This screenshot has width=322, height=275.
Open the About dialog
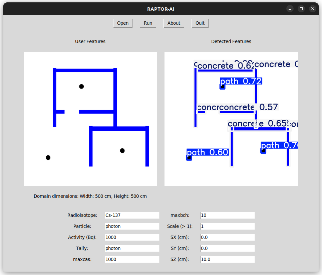(x=174, y=23)
